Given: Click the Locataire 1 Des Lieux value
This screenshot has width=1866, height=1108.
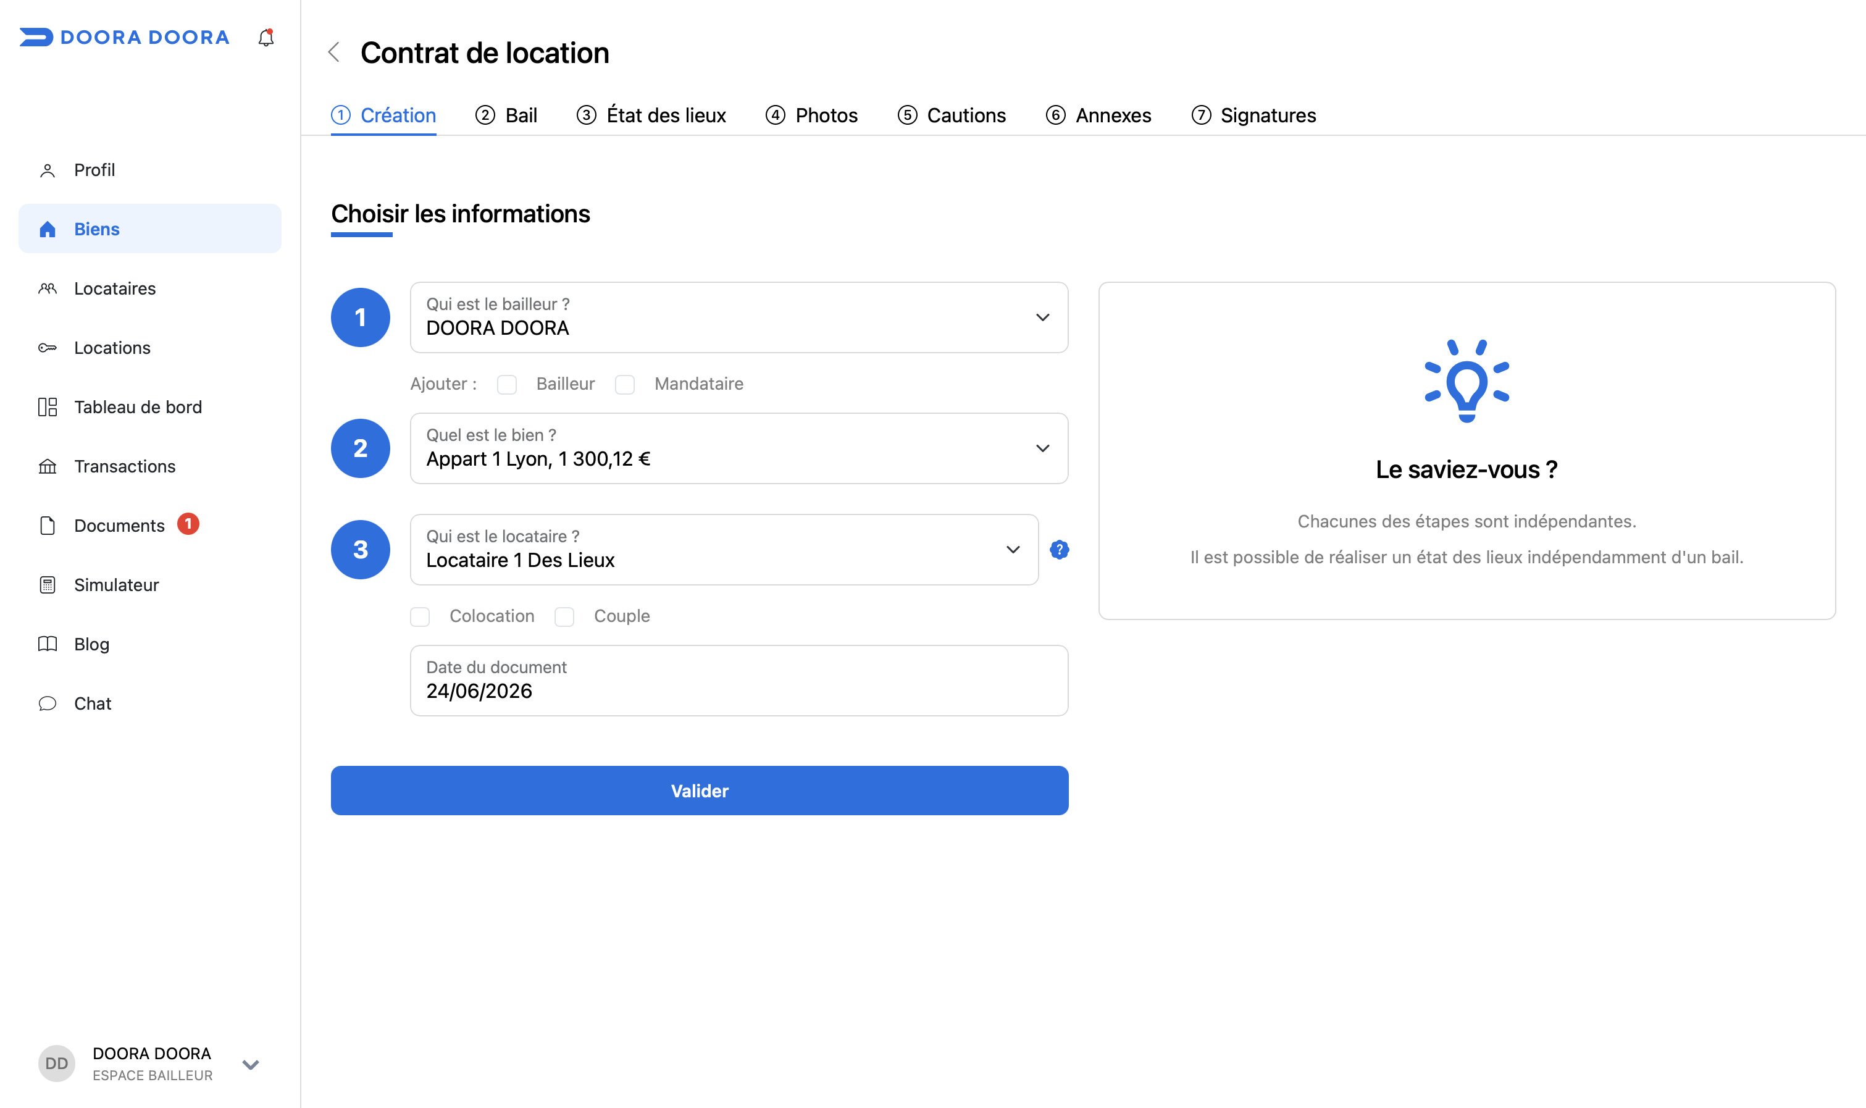Looking at the screenshot, I should pos(521,561).
